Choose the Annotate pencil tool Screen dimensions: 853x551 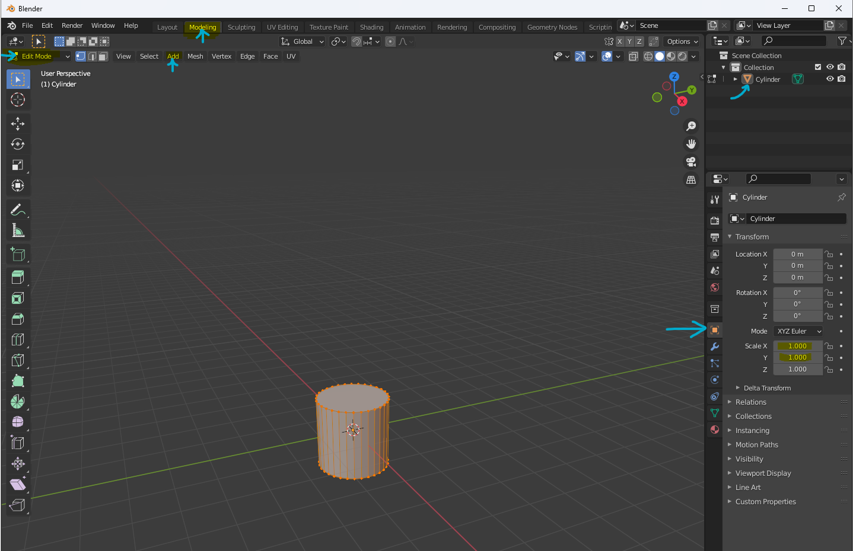pyautogui.click(x=18, y=210)
